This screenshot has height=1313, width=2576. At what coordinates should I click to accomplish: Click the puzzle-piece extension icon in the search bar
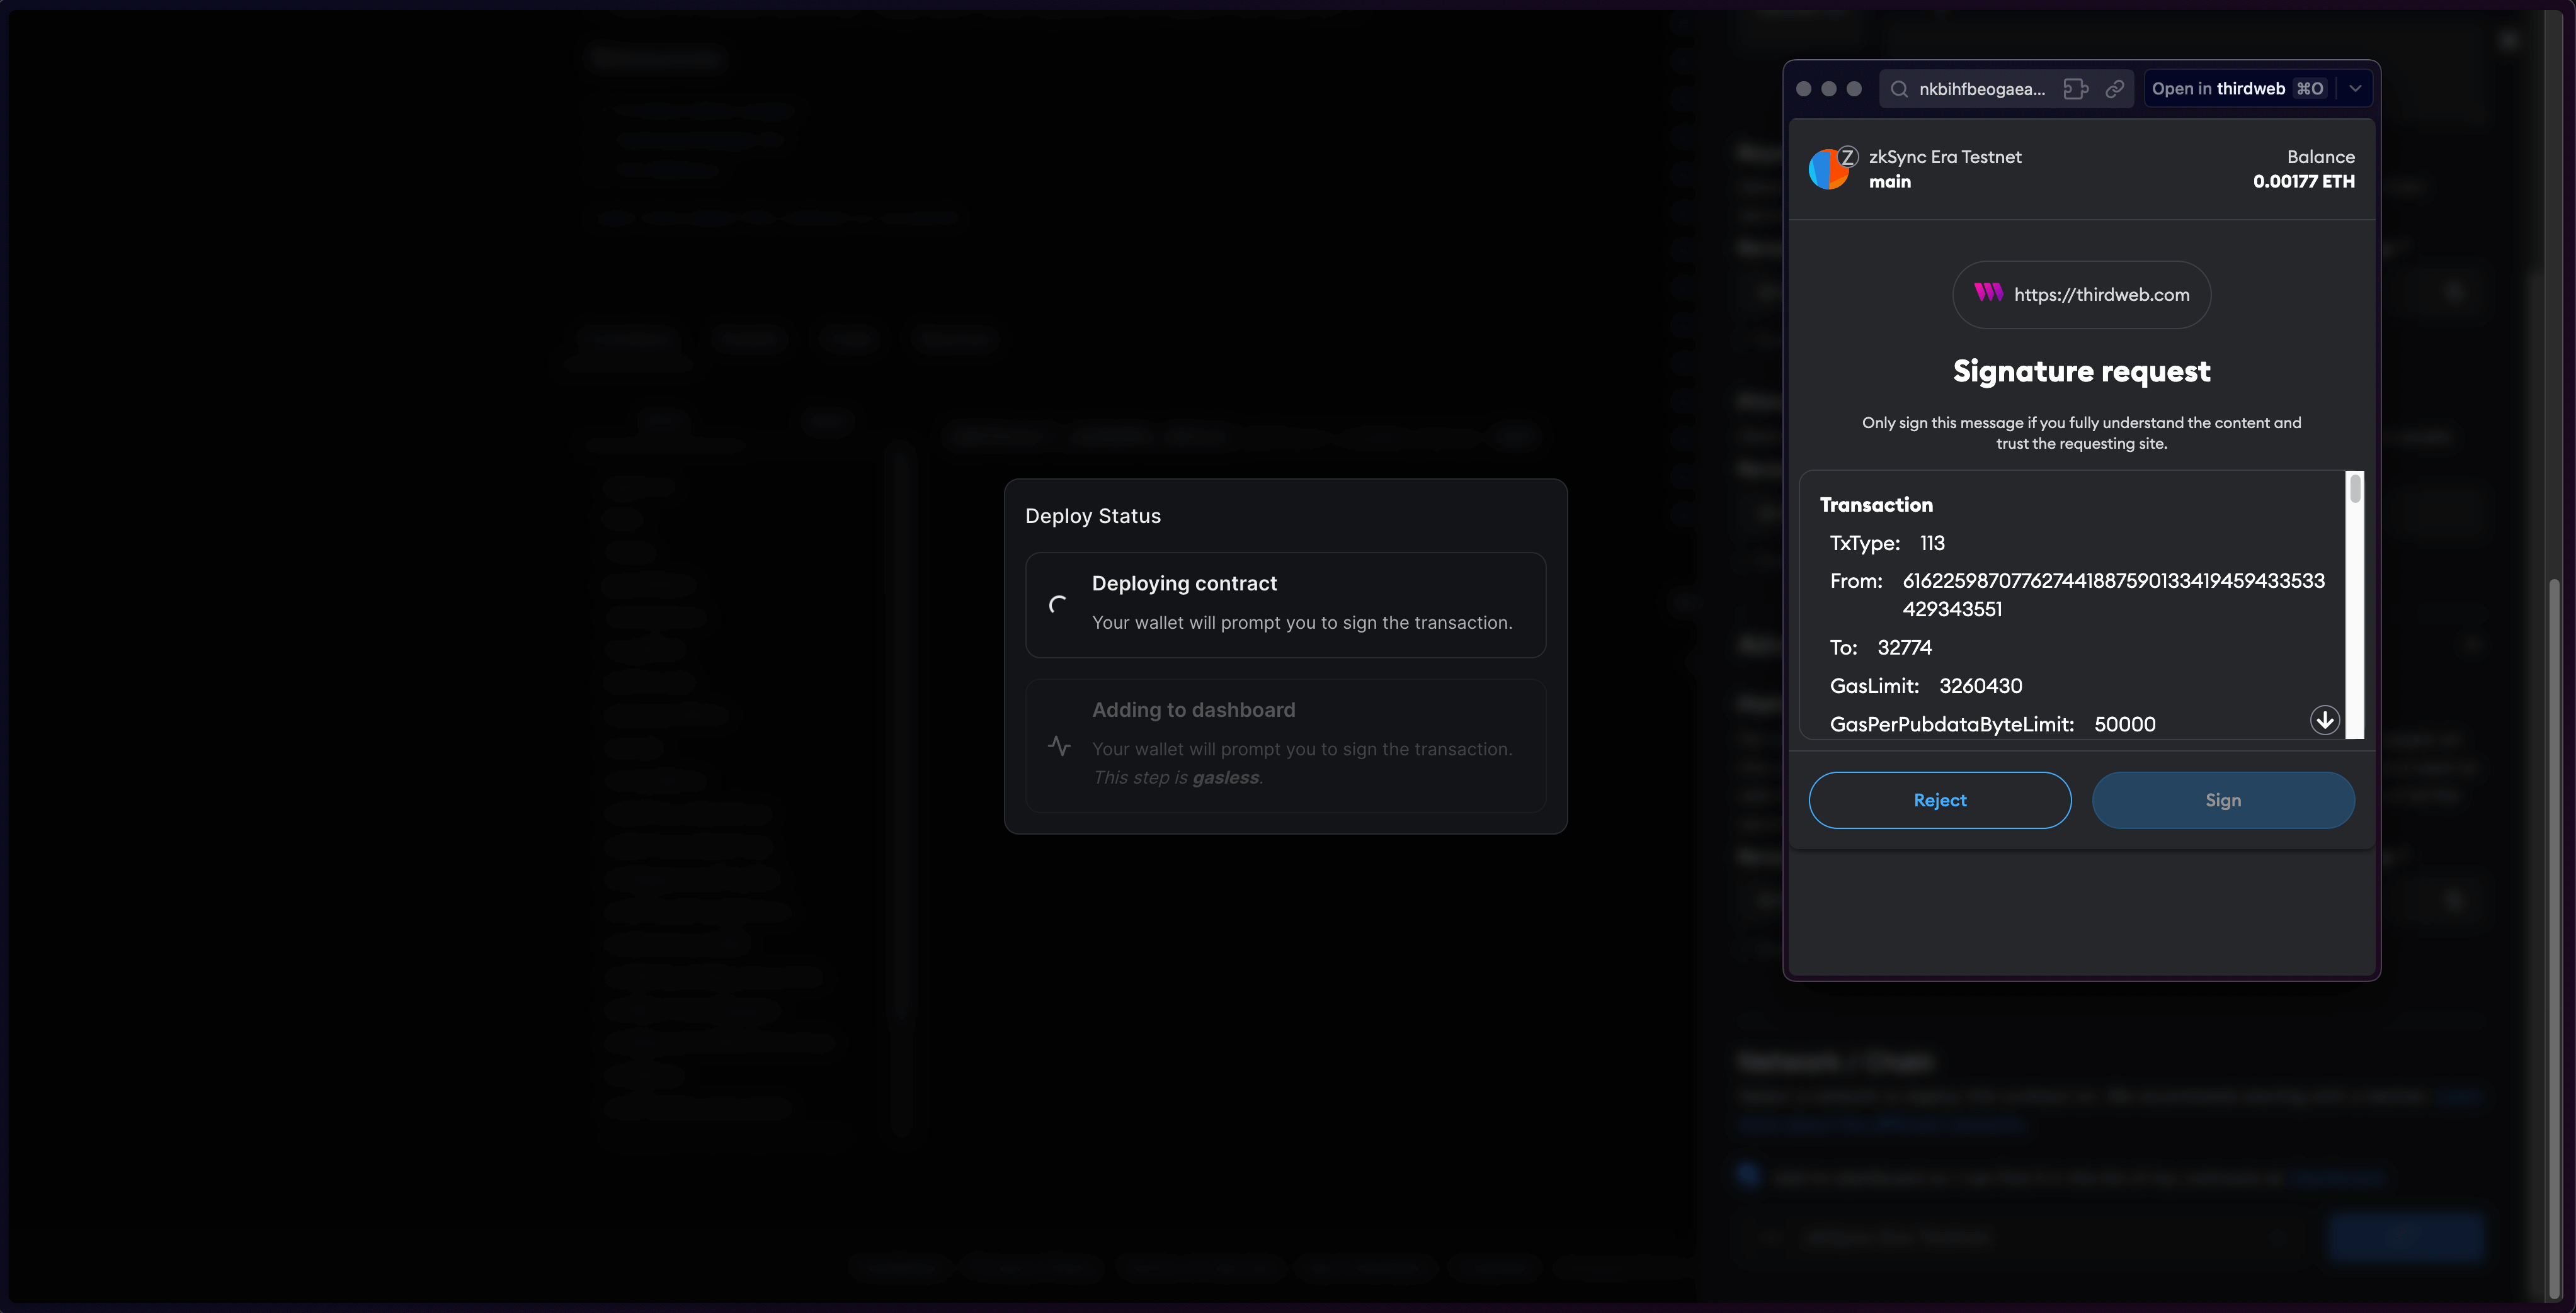click(2075, 89)
